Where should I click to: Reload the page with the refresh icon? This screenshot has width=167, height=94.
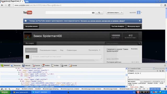(x=9, y=5)
